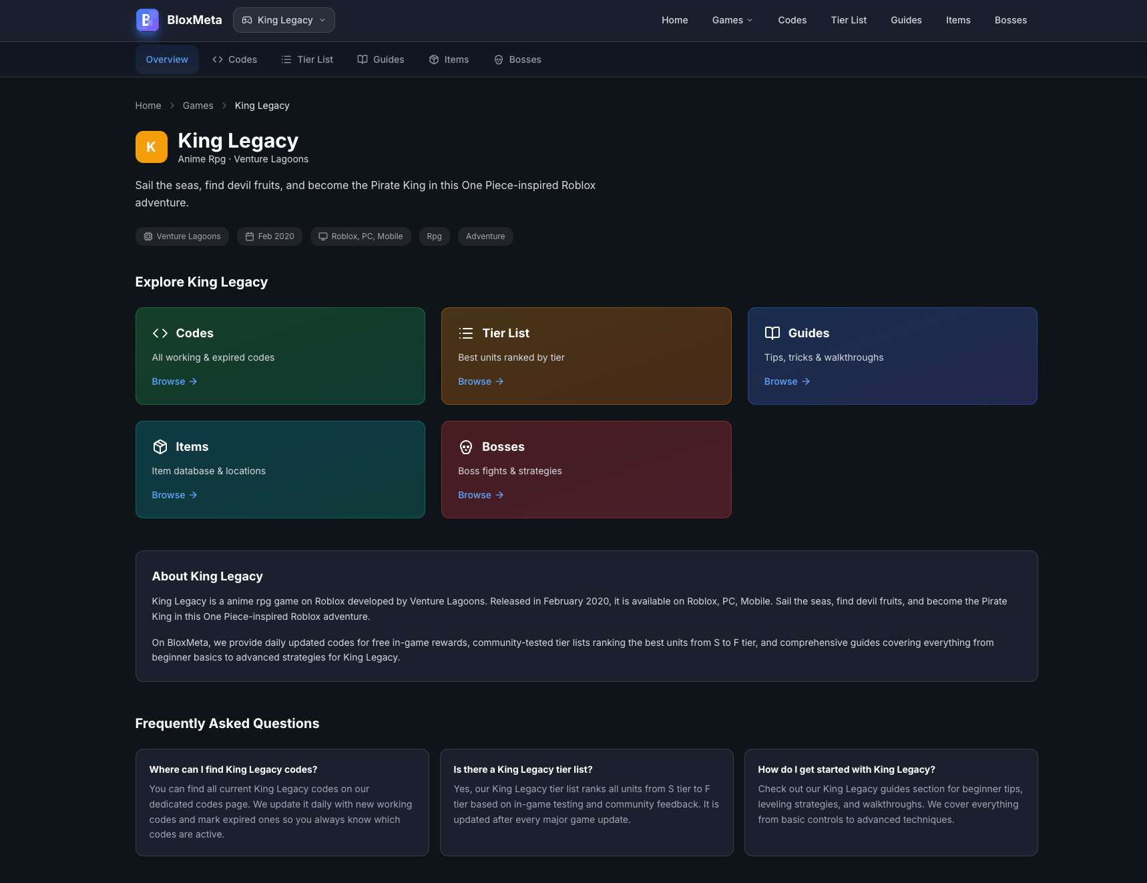1147x883 pixels.
Task: Switch to the Items sub-tab
Action: coord(449,59)
